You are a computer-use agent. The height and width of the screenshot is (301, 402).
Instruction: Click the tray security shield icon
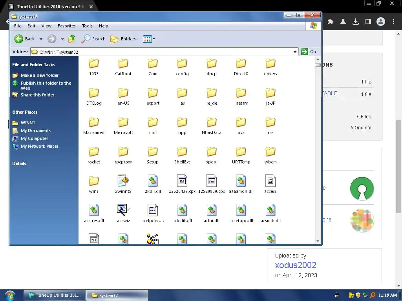pyautogui.click(x=358, y=295)
